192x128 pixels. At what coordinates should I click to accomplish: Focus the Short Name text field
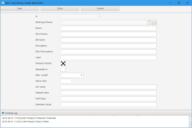pos(108,34)
